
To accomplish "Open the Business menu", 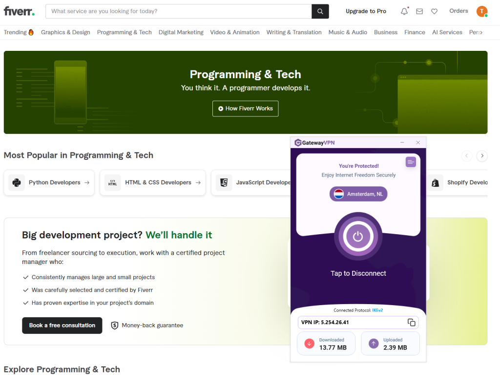I will pyautogui.click(x=386, y=32).
